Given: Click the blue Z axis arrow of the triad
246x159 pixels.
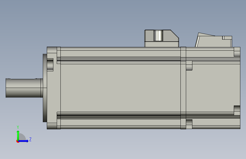Looking at the screenshot, I should pos(24,141).
